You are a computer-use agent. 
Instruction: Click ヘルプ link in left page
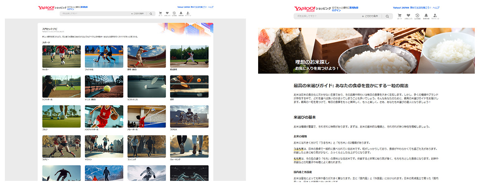point(211,7)
